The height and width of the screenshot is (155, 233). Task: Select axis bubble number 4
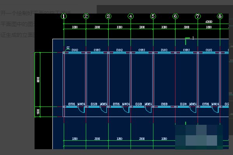[130, 16]
